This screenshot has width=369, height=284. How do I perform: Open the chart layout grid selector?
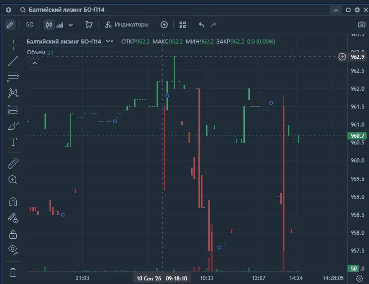(x=183, y=25)
